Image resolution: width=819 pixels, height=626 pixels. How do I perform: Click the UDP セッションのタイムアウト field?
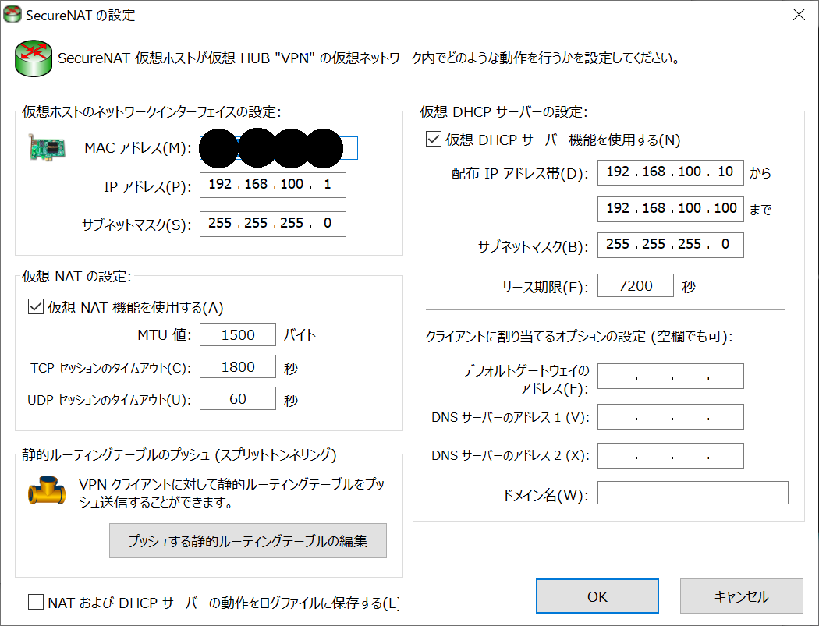238,399
